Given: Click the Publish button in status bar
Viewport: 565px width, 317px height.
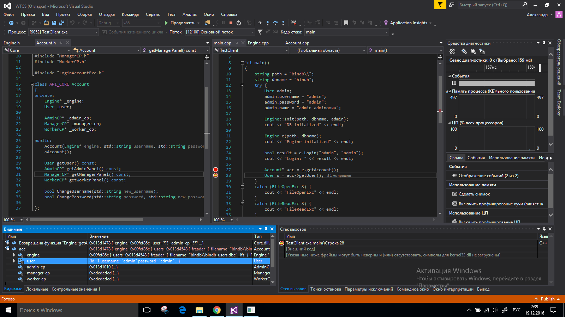Looking at the screenshot, I should [547, 299].
